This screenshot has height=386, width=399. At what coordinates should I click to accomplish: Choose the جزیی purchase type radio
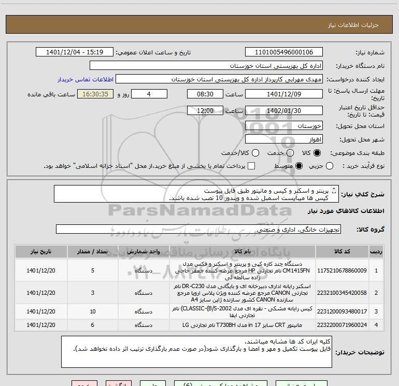tap(330, 166)
